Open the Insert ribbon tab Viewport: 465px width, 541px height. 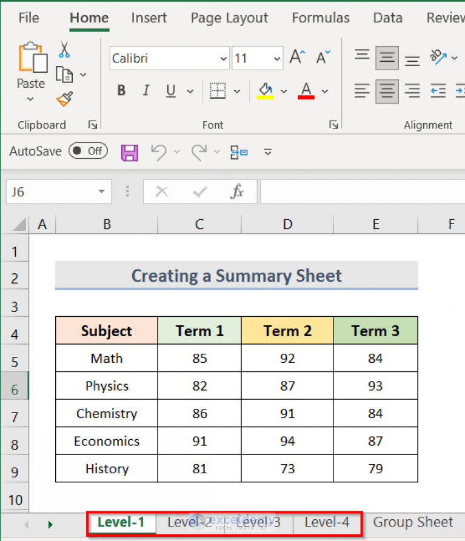point(150,18)
